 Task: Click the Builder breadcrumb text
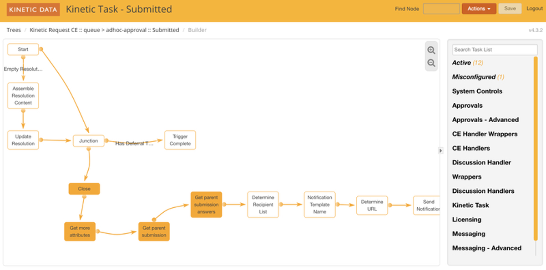point(197,30)
